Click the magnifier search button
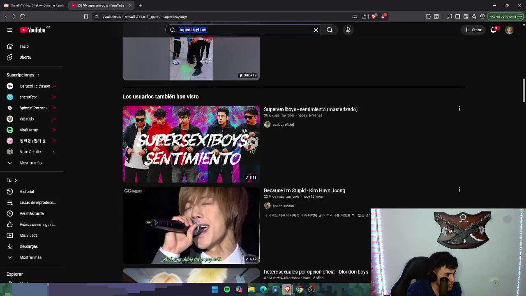The height and width of the screenshot is (296, 526). pos(330,30)
